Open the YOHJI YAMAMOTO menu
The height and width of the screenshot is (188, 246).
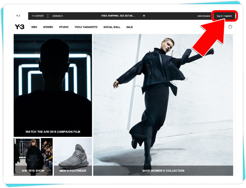(86, 27)
